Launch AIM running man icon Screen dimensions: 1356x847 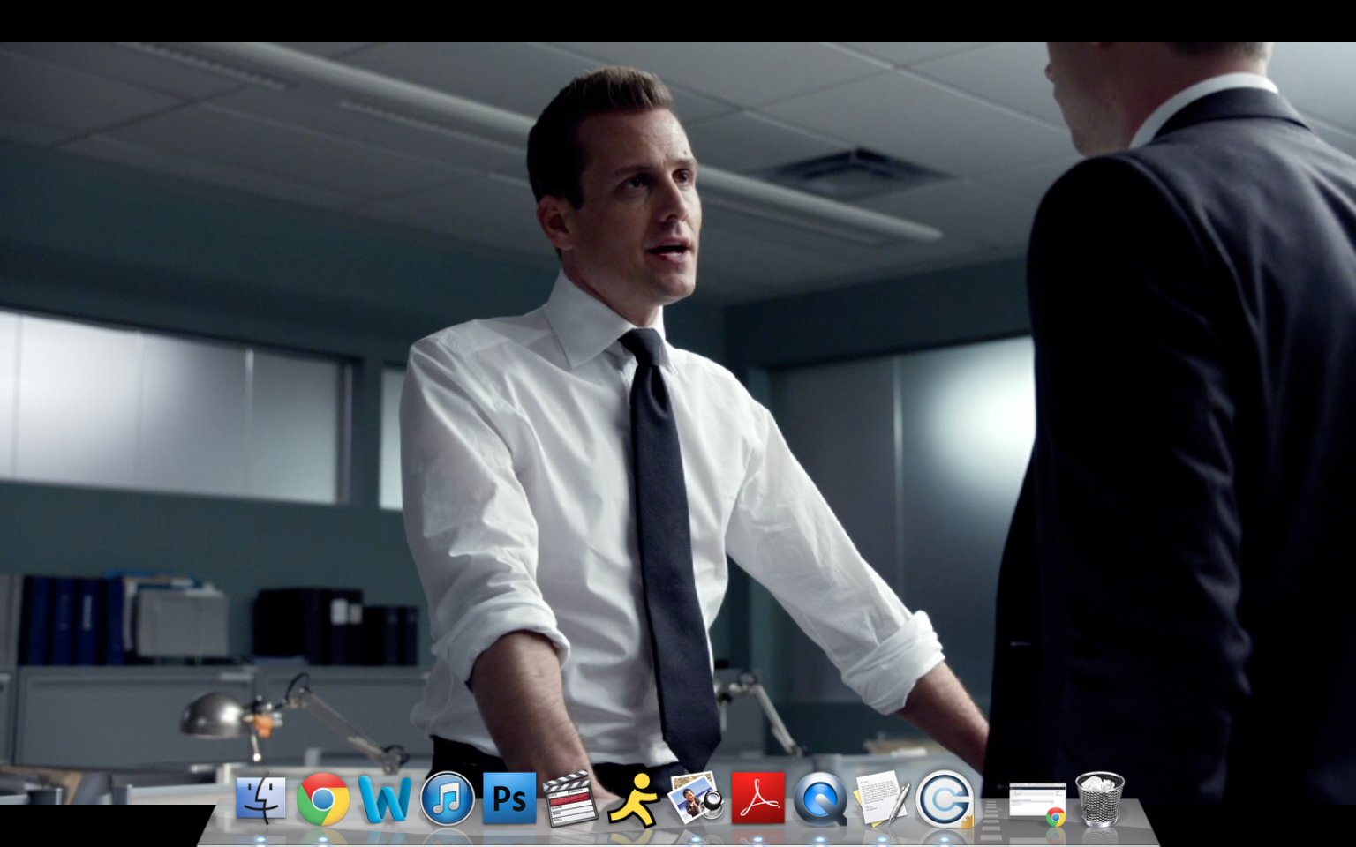[x=633, y=801]
